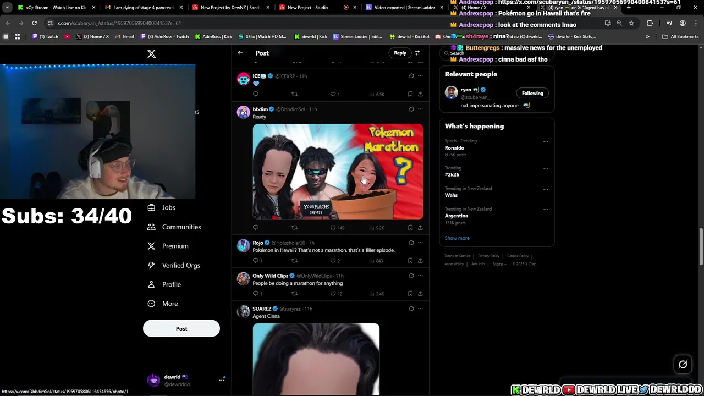This screenshot has height=396, width=704.
Task: Go back using the Post header arrow
Action: (240, 53)
